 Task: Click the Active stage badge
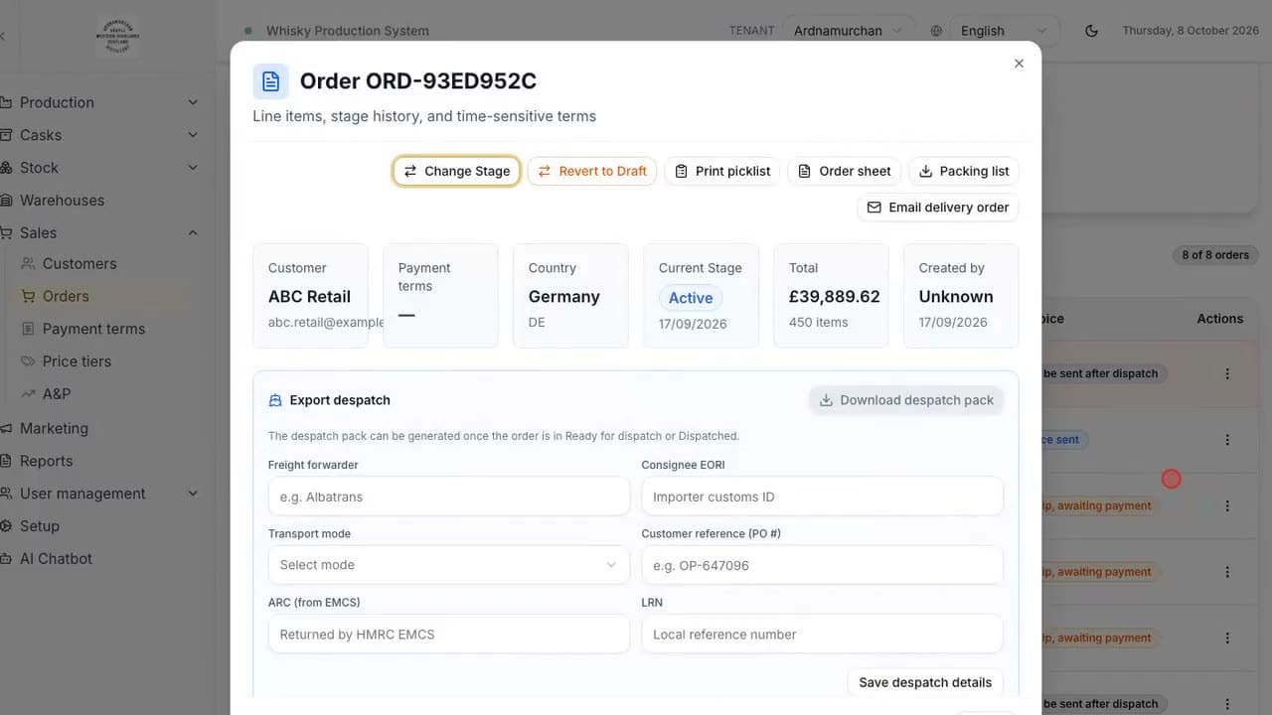click(x=691, y=298)
